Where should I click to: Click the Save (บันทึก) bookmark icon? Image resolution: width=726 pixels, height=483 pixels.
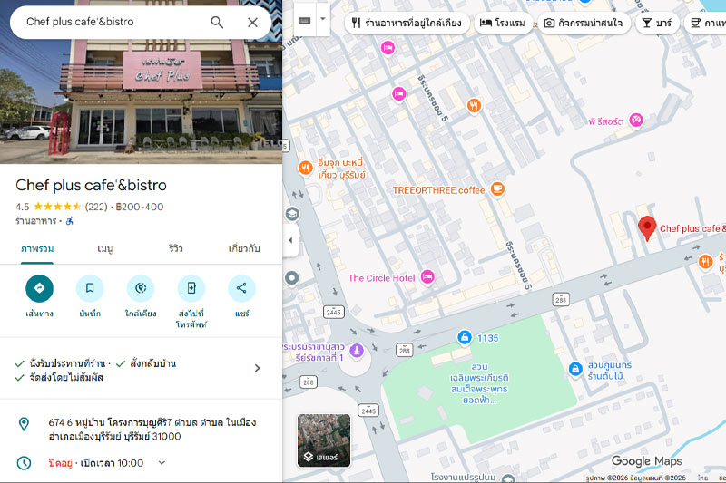(90, 288)
